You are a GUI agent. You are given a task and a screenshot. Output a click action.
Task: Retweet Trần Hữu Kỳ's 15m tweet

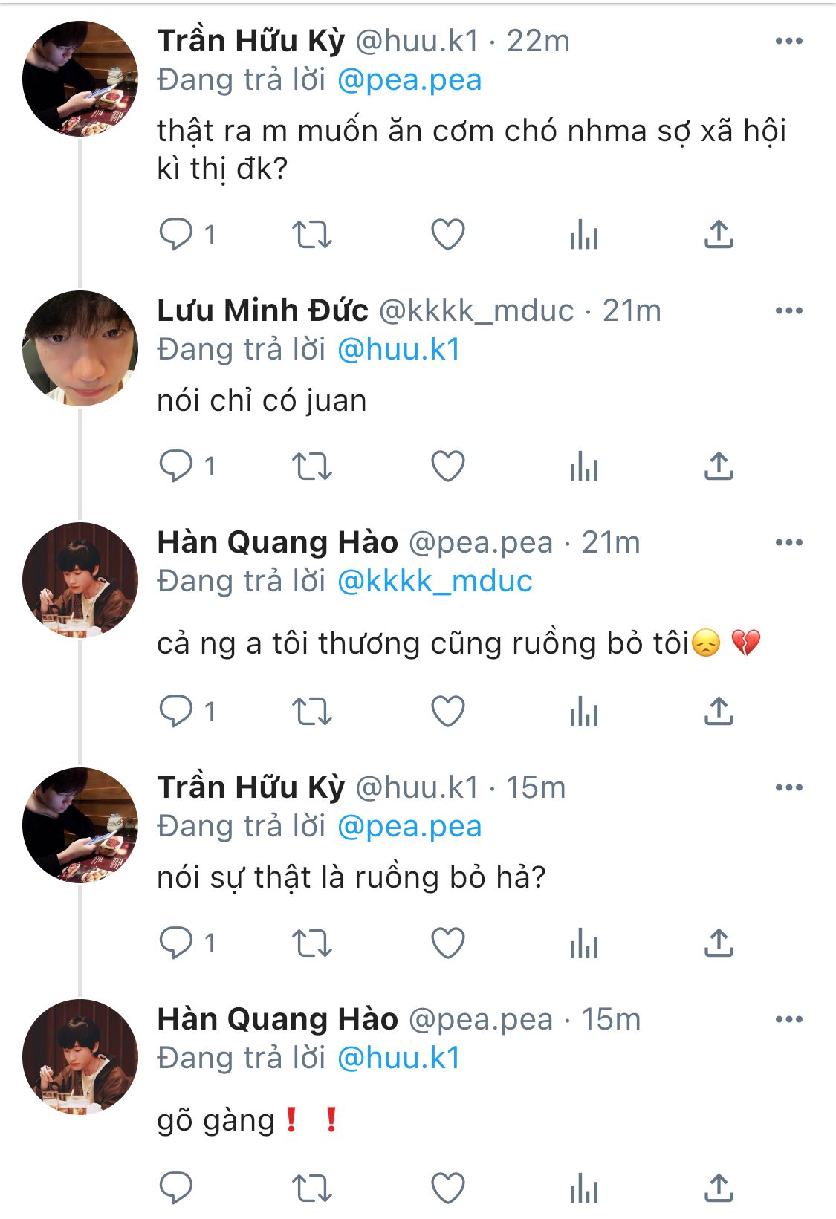point(311,943)
